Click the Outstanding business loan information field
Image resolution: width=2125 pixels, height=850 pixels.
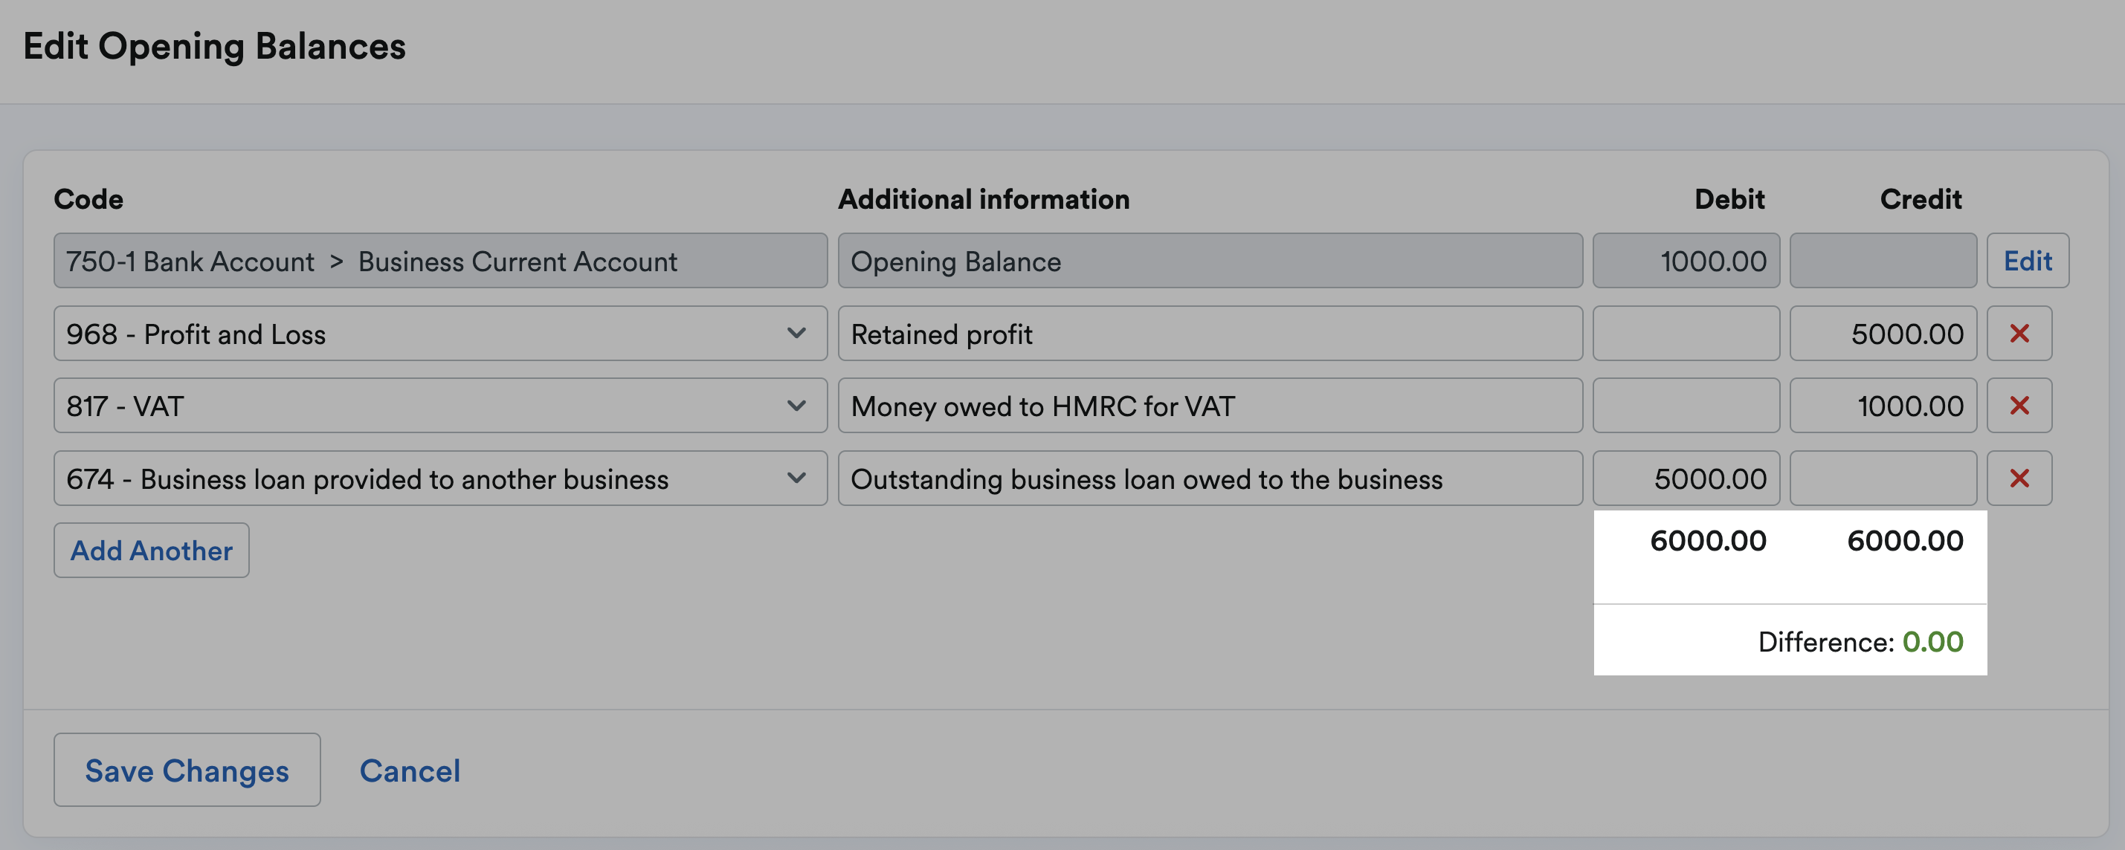1210,478
